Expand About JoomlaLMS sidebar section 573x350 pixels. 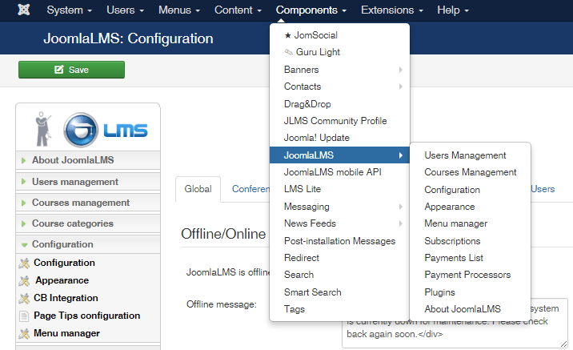click(88, 160)
